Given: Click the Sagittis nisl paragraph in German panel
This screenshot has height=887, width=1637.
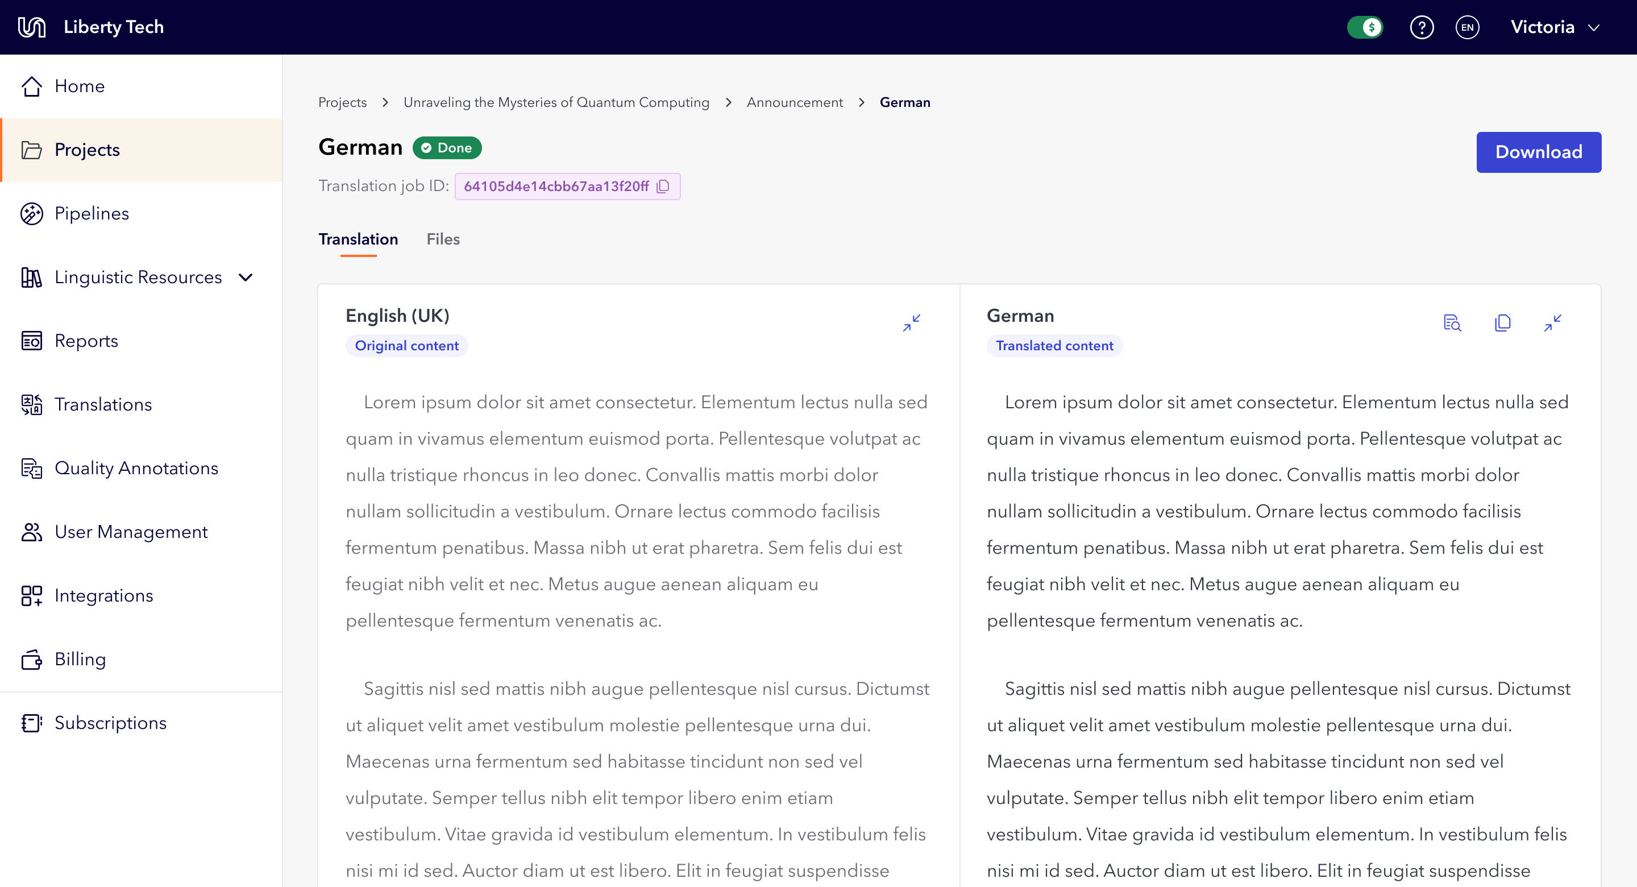Looking at the screenshot, I should tap(1278, 780).
